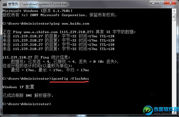Click the 最短 = 17ms statistics line
Image resolution: width=179 pixels, height=117 pixels.
click(x=50, y=70)
